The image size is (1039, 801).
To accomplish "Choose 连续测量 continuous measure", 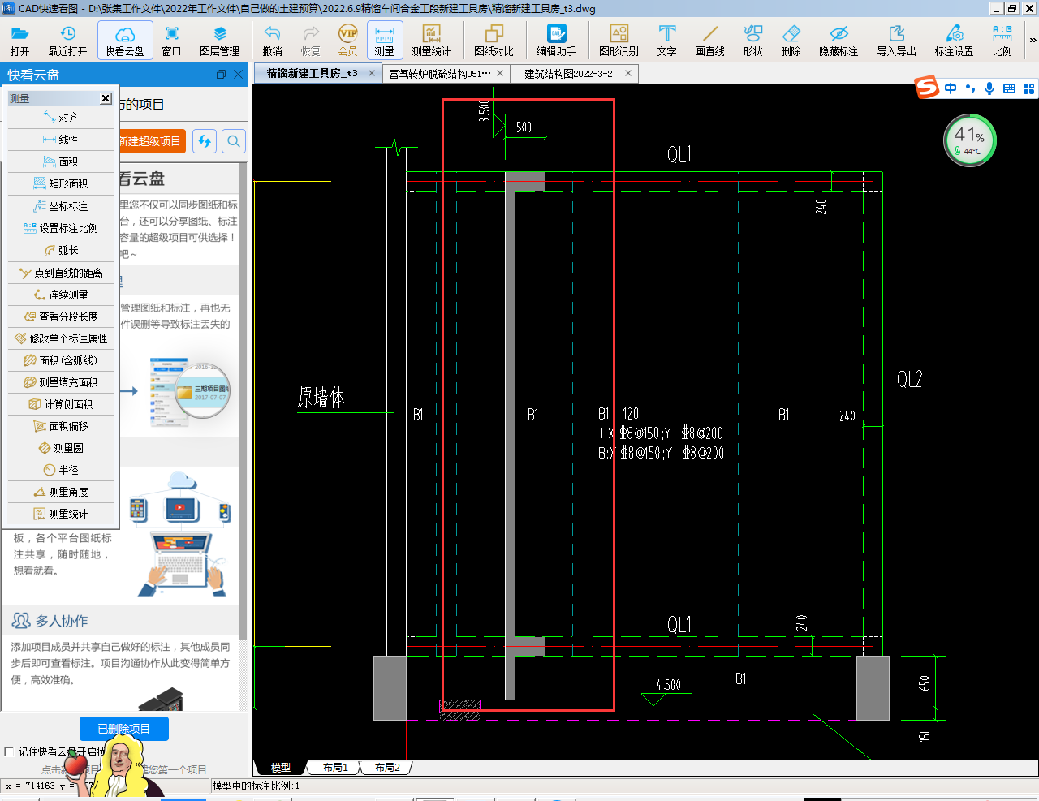I will (61, 295).
